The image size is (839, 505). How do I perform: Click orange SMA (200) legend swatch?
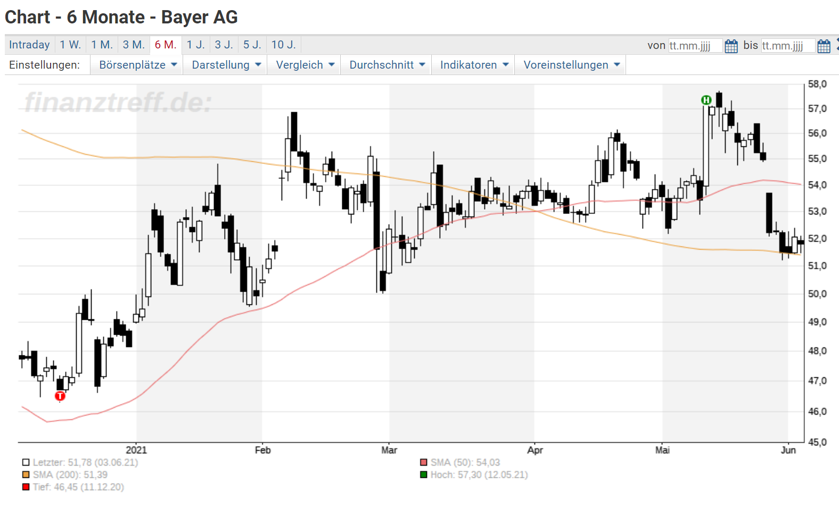click(x=26, y=475)
